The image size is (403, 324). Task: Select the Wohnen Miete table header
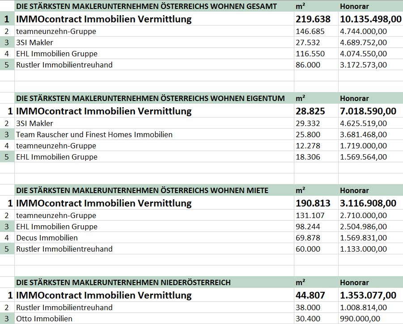pos(154,190)
